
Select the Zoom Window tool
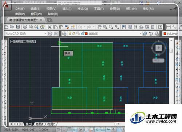[x=111, y=27]
